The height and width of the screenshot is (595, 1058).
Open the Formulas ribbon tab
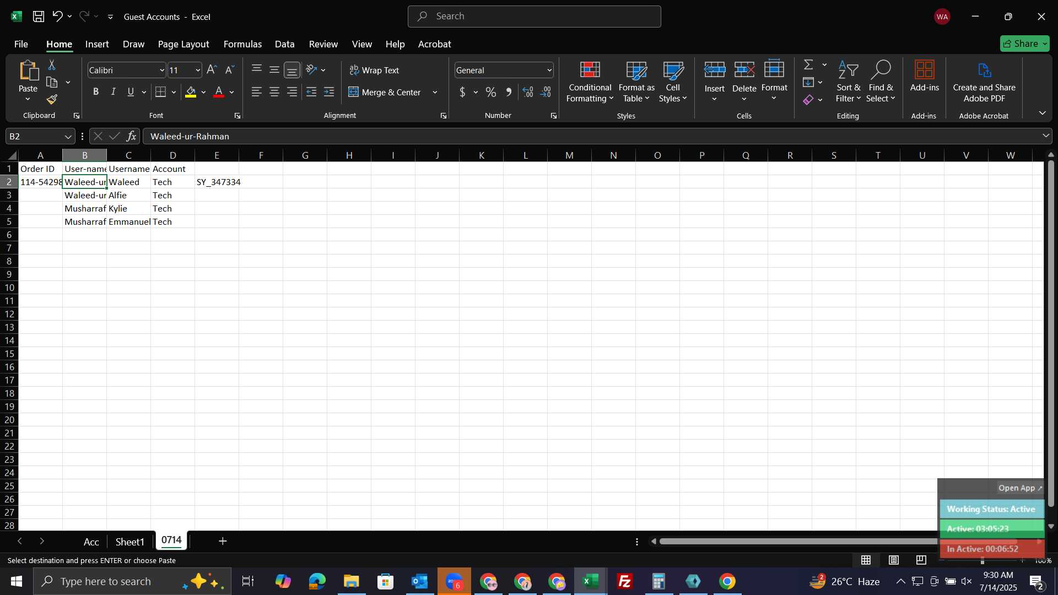pos(242,44)
